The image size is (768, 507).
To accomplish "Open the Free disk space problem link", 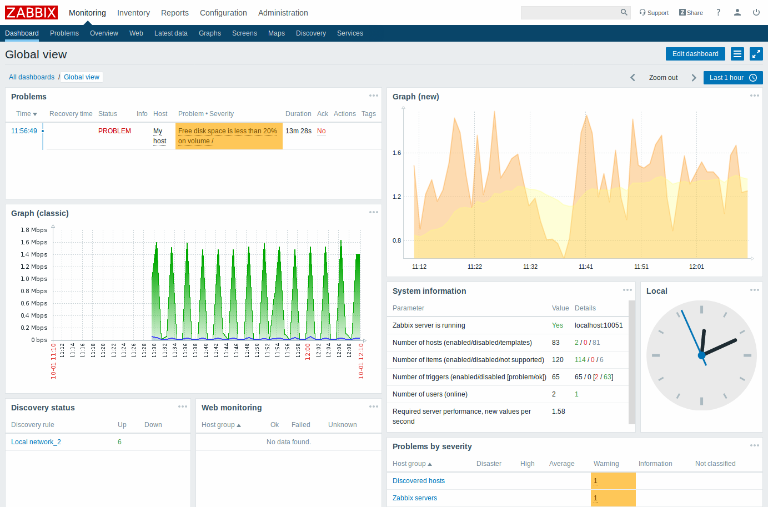I will point(228,136).
